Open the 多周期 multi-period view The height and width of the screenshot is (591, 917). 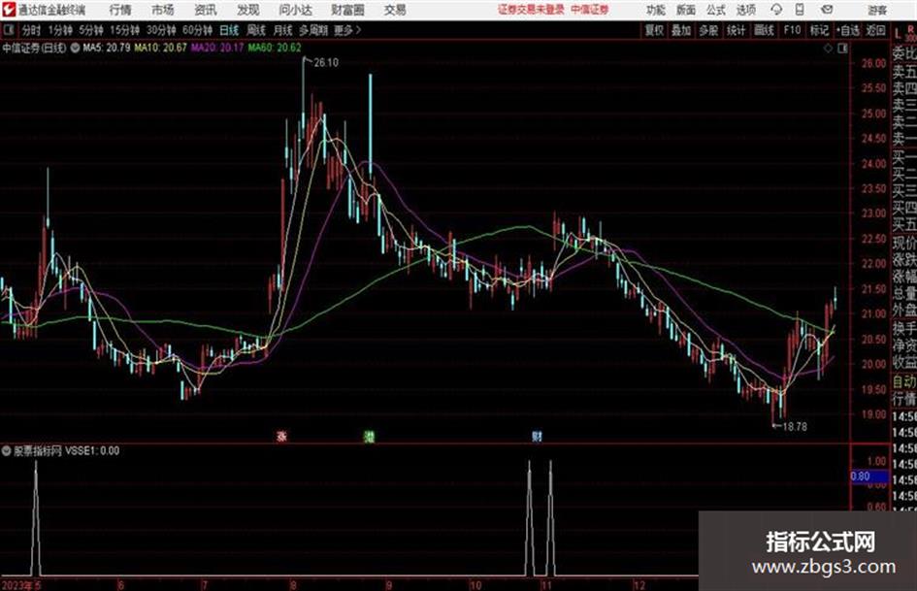(x=313, y=30)
